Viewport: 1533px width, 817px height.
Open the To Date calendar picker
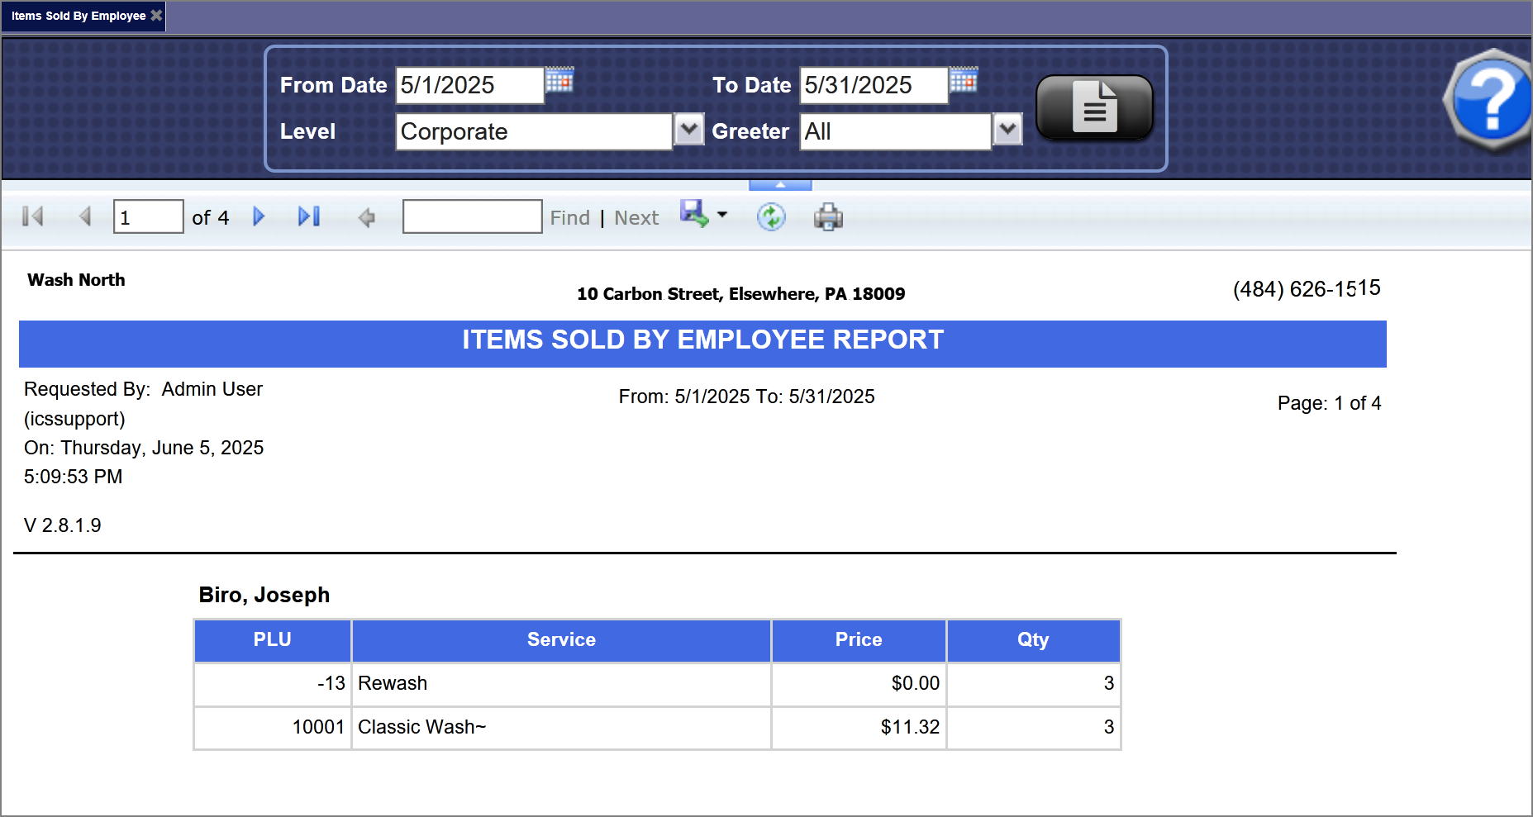[x=964, y=80]
